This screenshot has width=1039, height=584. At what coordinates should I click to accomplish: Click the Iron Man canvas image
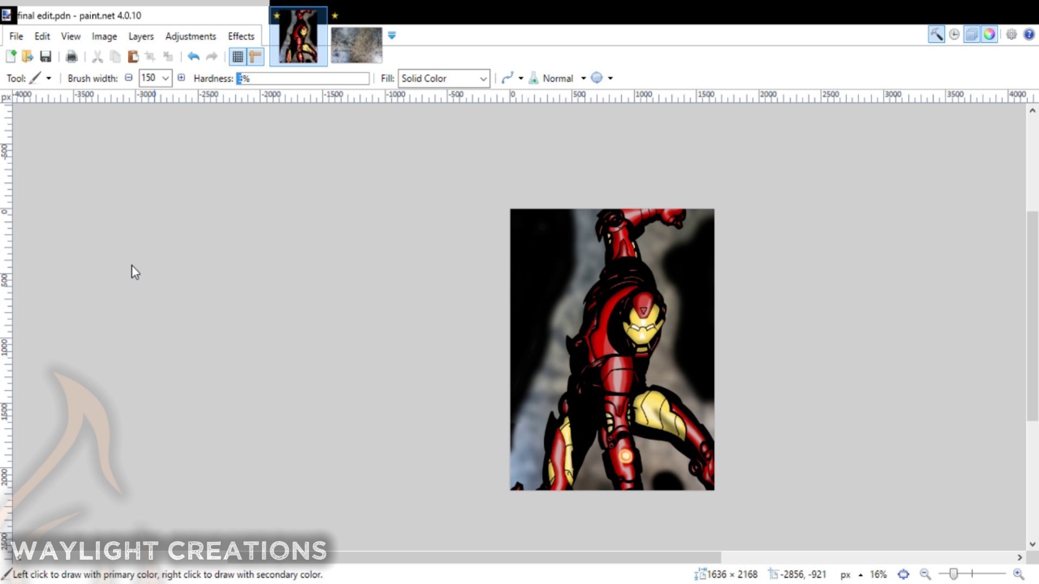(612, 349)
